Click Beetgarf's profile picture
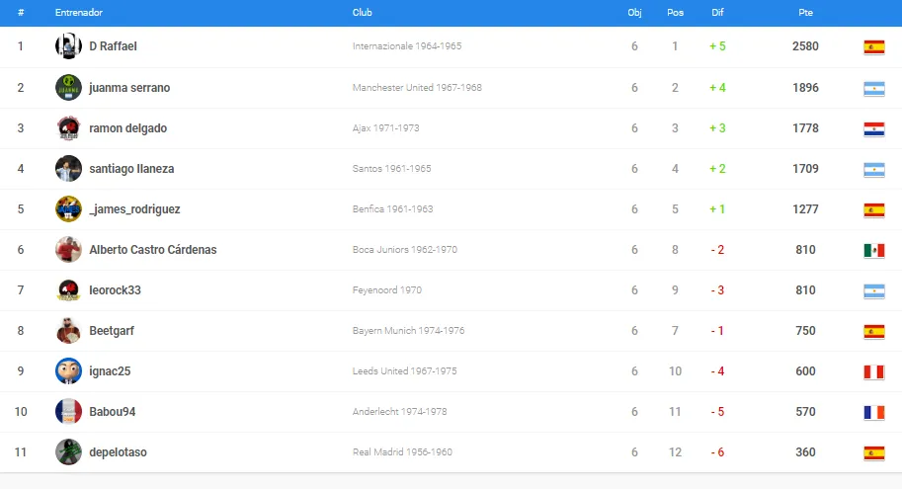Viewport: 902px width, 489px height. (x=68, y=331)
